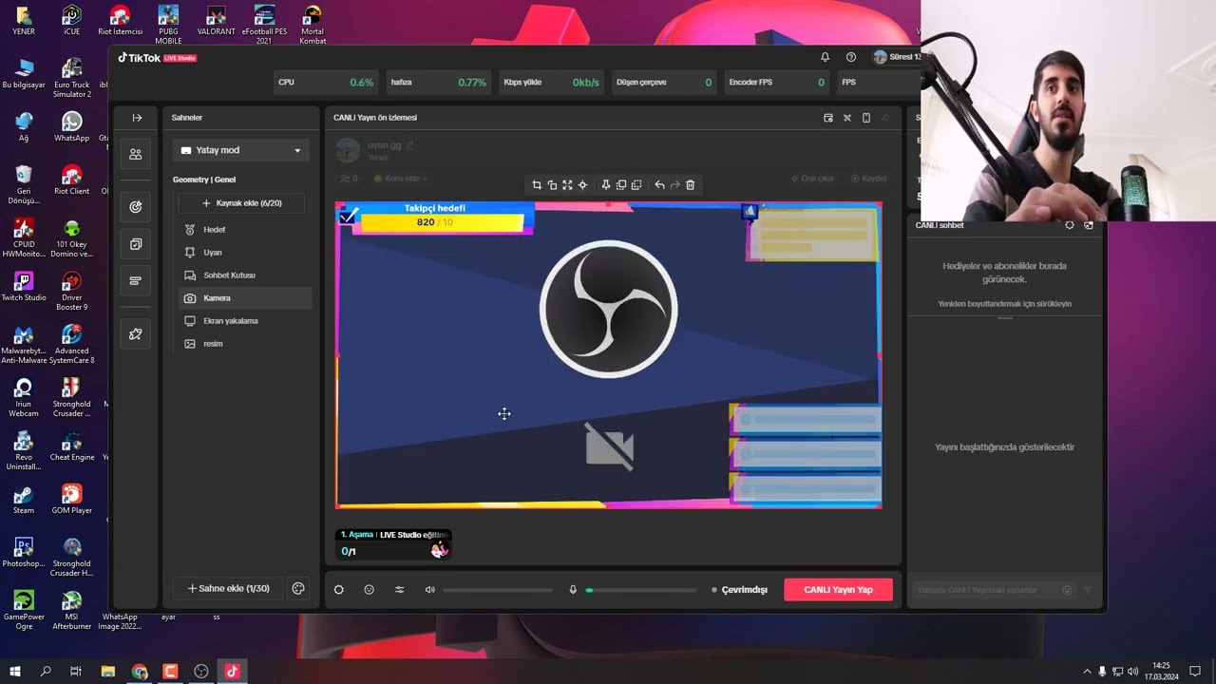Switch to mobile phone preview icon
Screen dimensions: 1216x684
(866, 118)
